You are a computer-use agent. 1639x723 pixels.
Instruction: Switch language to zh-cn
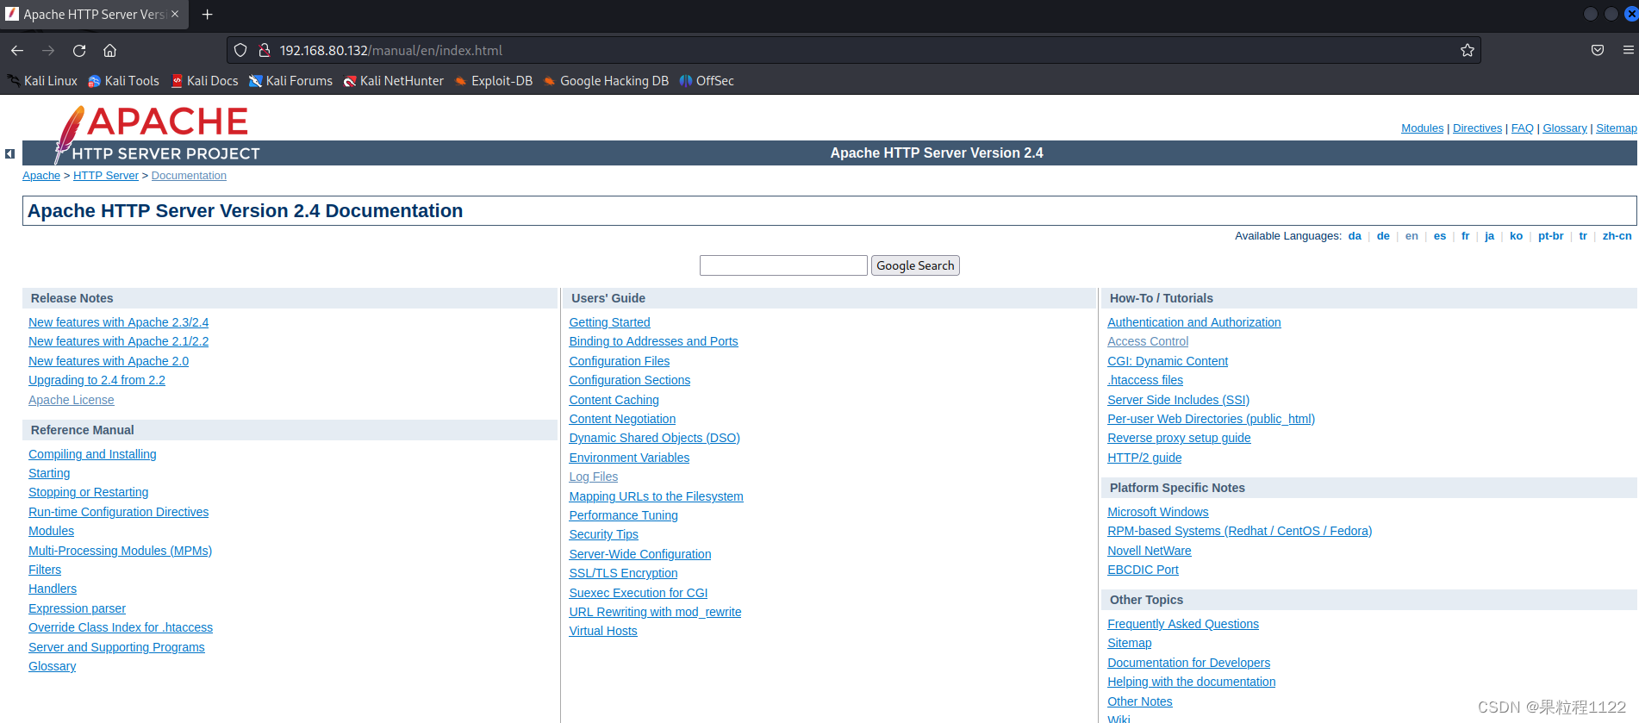coord(1617,236)
